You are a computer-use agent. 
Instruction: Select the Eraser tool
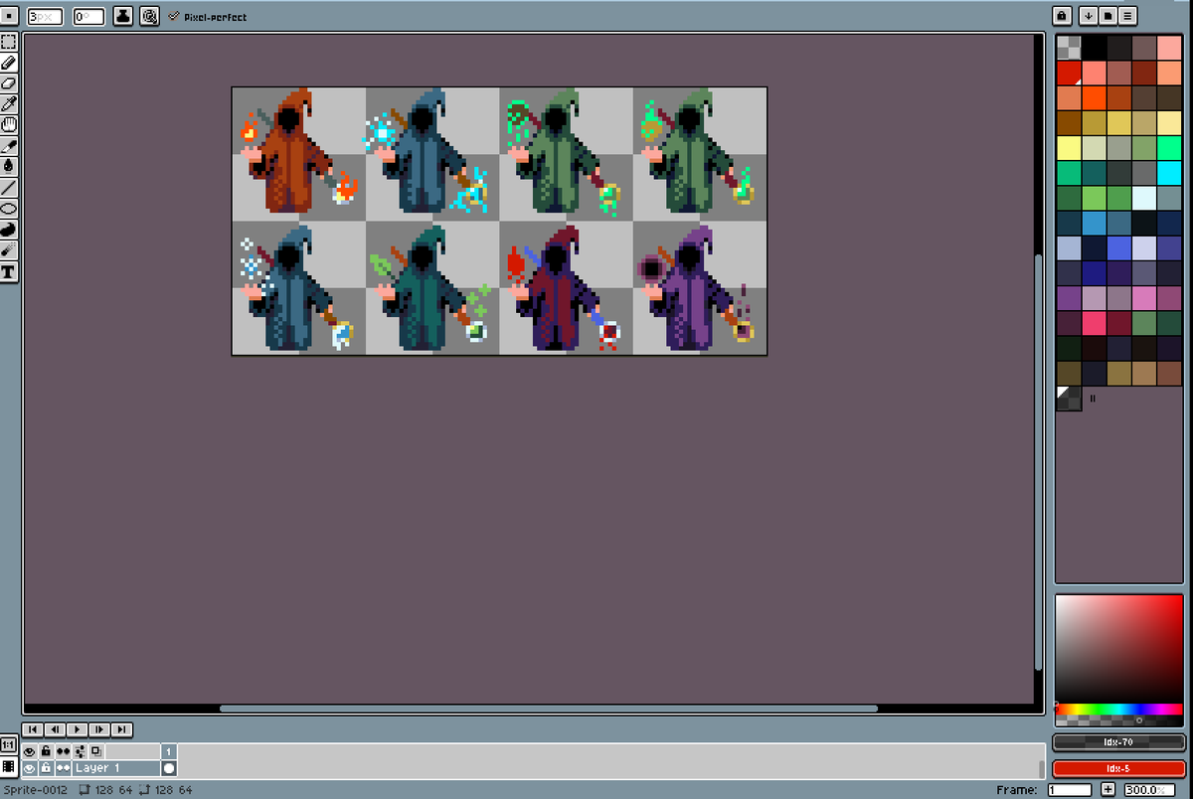click(8, 83)
